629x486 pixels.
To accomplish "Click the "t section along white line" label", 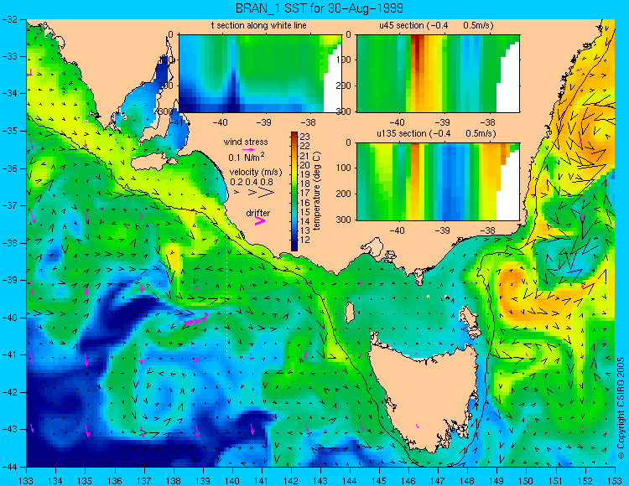I will tap(259, 25).
